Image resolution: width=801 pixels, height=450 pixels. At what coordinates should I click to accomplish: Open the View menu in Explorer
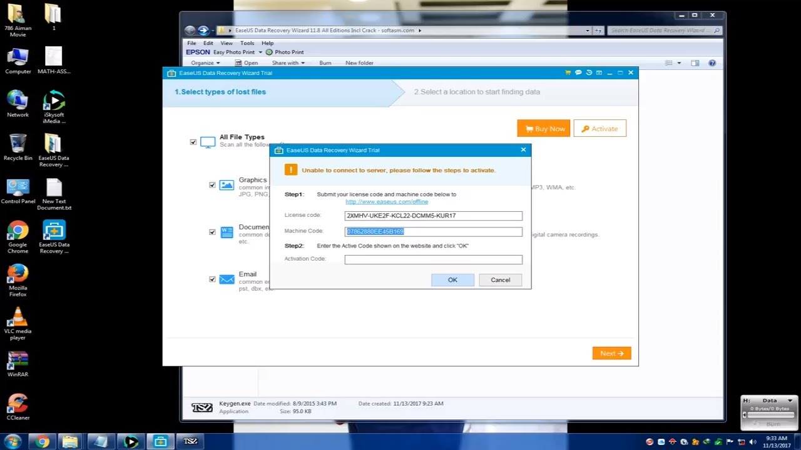[227, 43]
